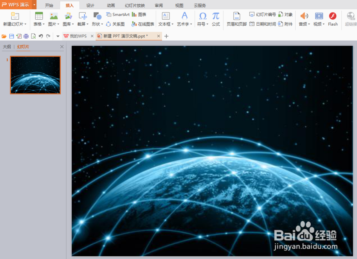The width and height of the screenshot is (357, 259).
Task: Insert SmartArt graphic
Action: [x=118, y=15]
